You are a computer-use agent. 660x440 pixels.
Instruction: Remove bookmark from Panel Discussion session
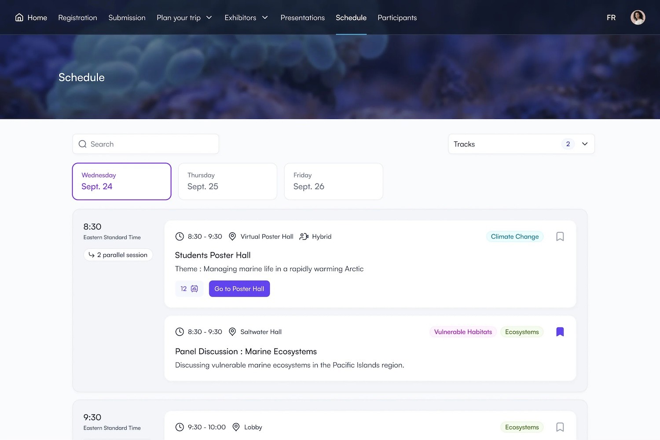tap(560, 332)
